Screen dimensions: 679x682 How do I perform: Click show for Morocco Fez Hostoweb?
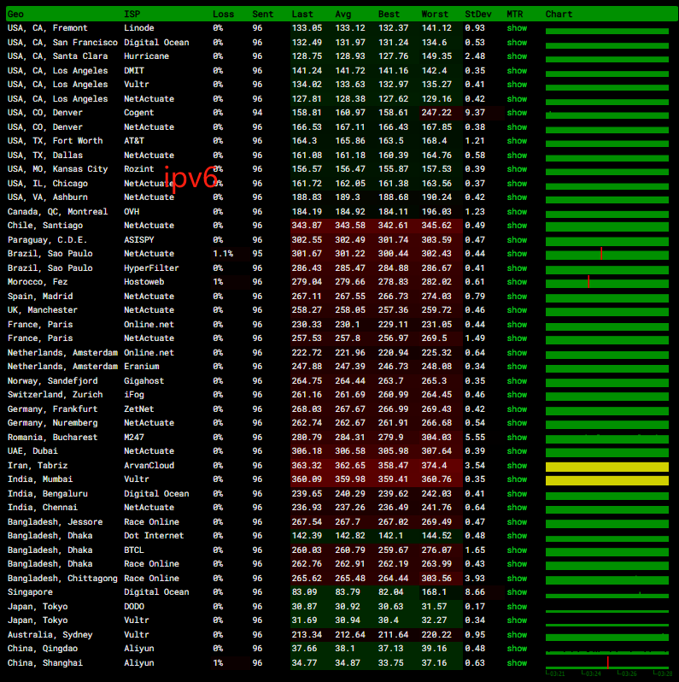[x=517, y=282]
